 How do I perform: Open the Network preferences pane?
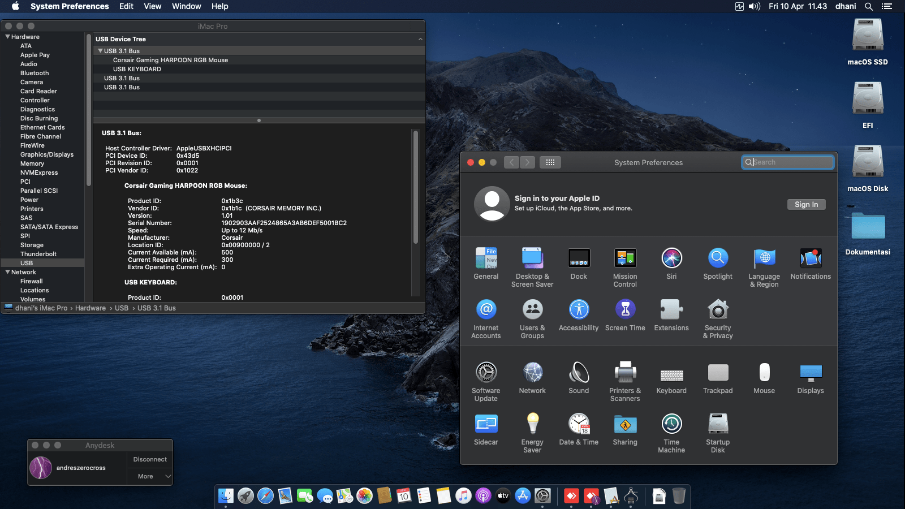[532, 378]
